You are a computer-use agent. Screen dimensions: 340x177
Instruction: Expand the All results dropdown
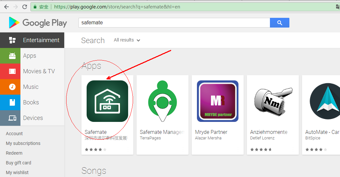127,40
